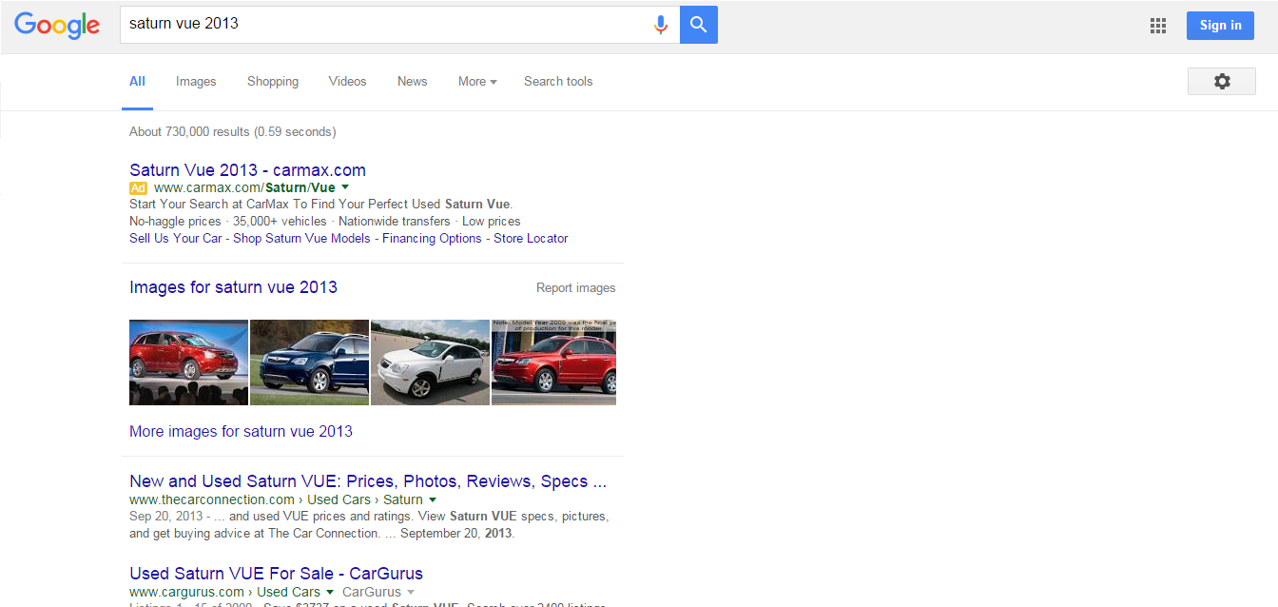Expand the More search categories dropdown
The height and width of the screenshot is (607, 1278).
[x=477, y=82]
